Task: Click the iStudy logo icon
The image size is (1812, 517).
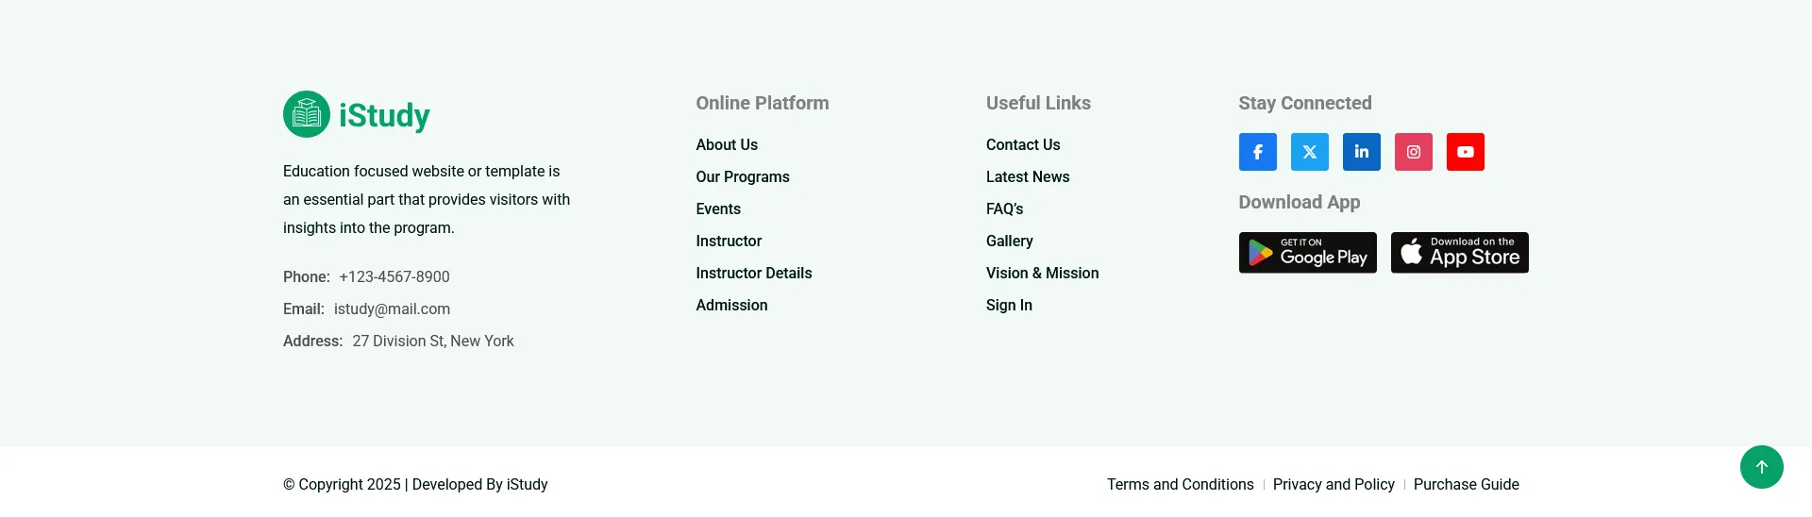Action: (307, 114)
